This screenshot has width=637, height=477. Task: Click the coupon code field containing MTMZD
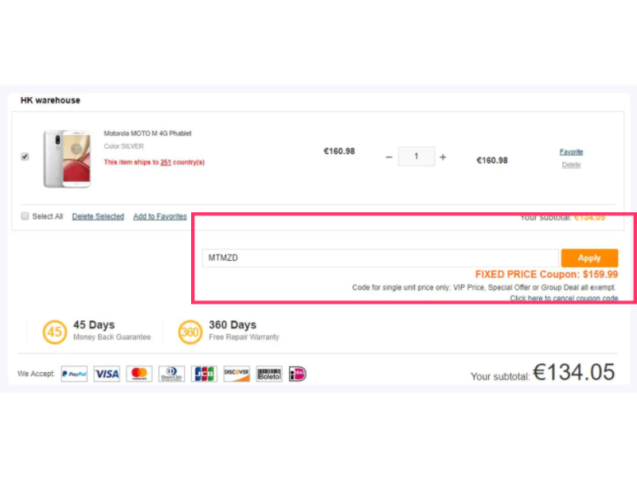[x=381, y=258]
